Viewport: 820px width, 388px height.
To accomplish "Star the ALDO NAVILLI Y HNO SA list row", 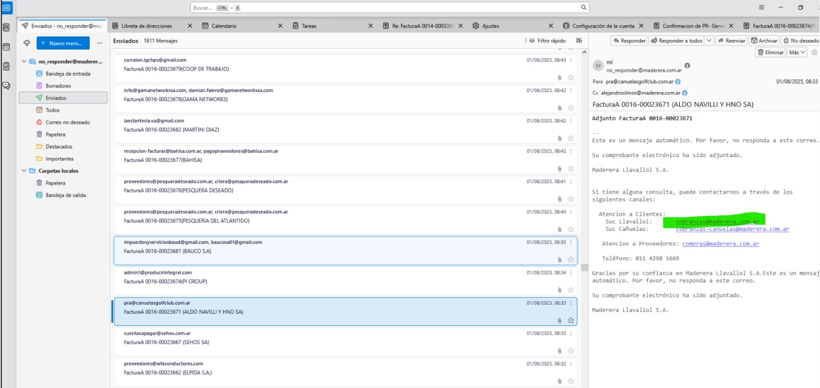I will coord(571,320).
